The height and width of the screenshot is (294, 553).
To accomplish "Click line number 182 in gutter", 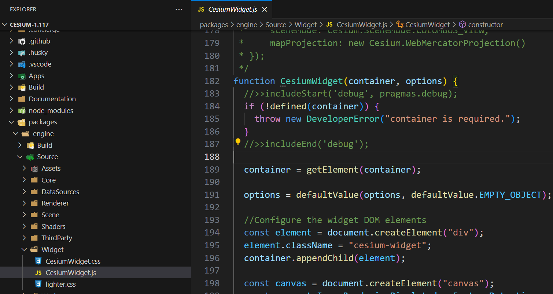I will (x=212, y=81).
